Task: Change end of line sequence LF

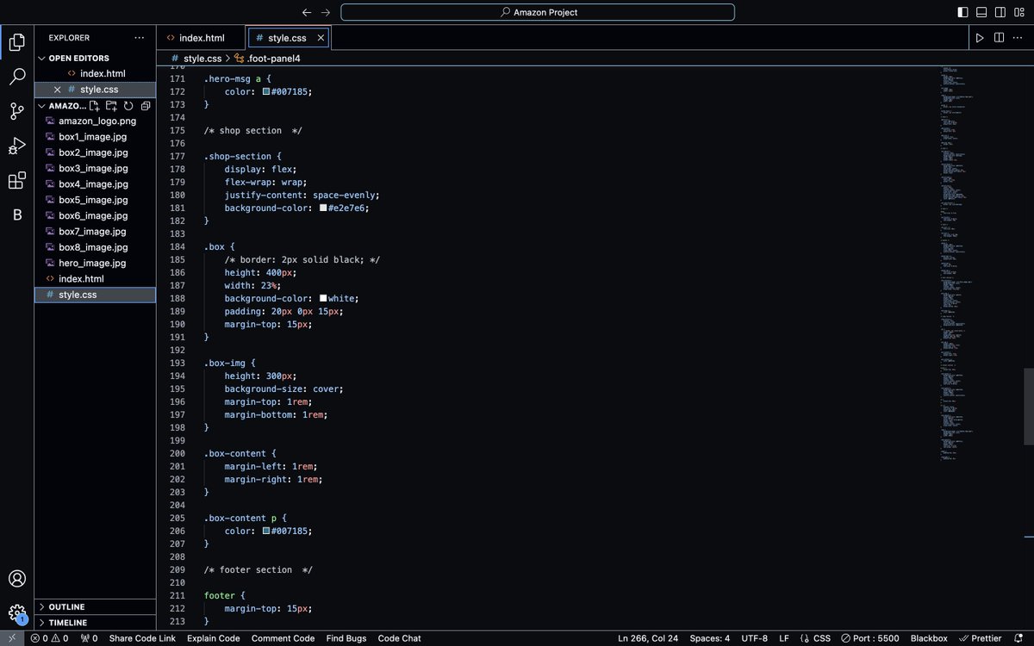Action: click(784, 638)
